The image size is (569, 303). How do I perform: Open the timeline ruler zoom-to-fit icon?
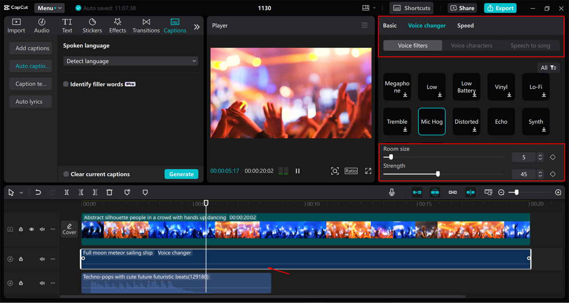tap(489, 192)
